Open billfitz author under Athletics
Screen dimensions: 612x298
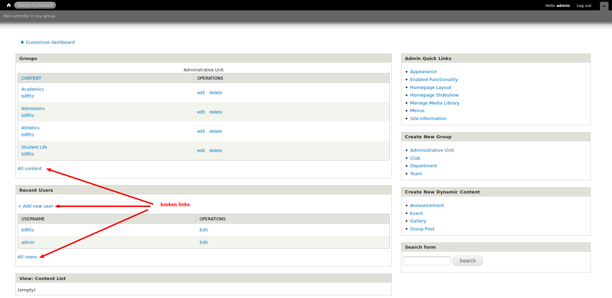pyautogui.click(x=28, y=135)
